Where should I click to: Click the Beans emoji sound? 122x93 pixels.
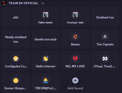pyautogui.click(x=75, y=39)
